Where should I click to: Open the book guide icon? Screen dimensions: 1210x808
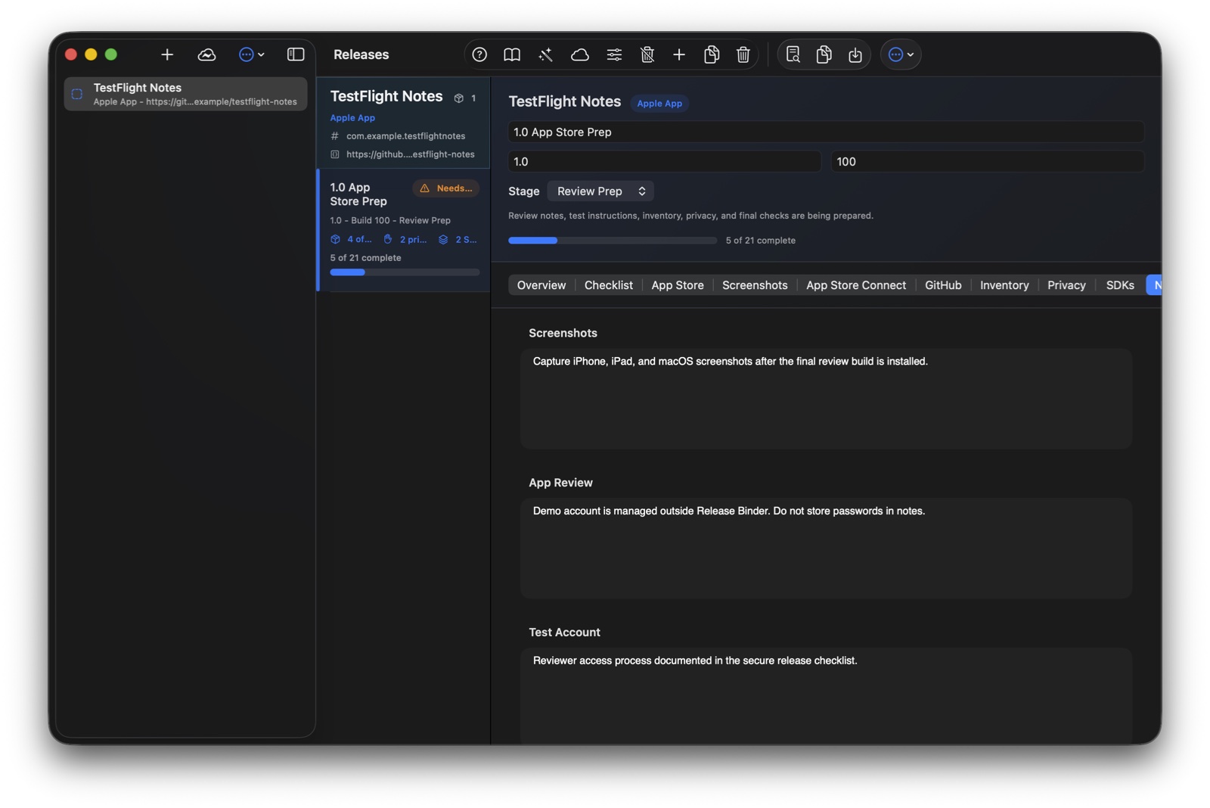(512, 54)
